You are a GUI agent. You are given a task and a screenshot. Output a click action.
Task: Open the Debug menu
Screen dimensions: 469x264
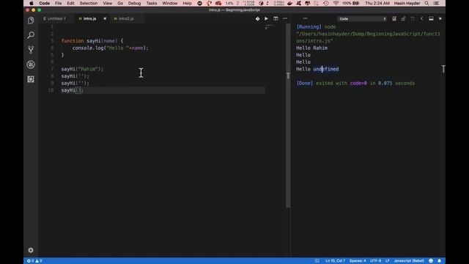coord(134,3)
